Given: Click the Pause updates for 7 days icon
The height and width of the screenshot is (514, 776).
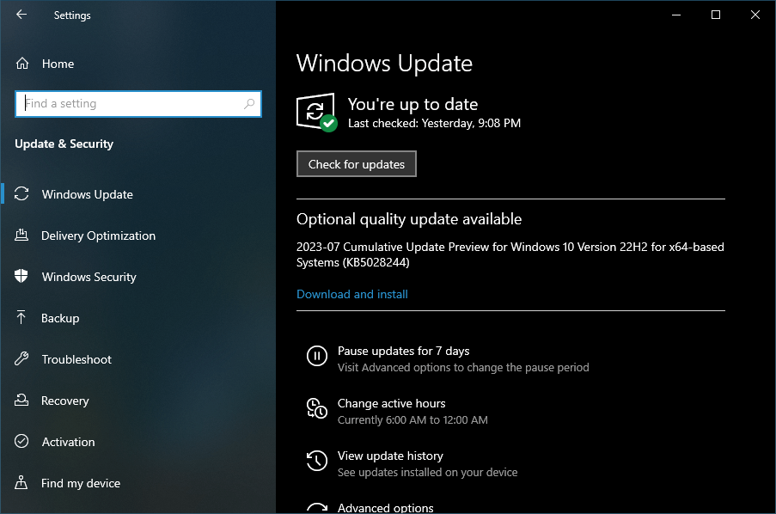Looking at the screenshot, I should [318, 356].
